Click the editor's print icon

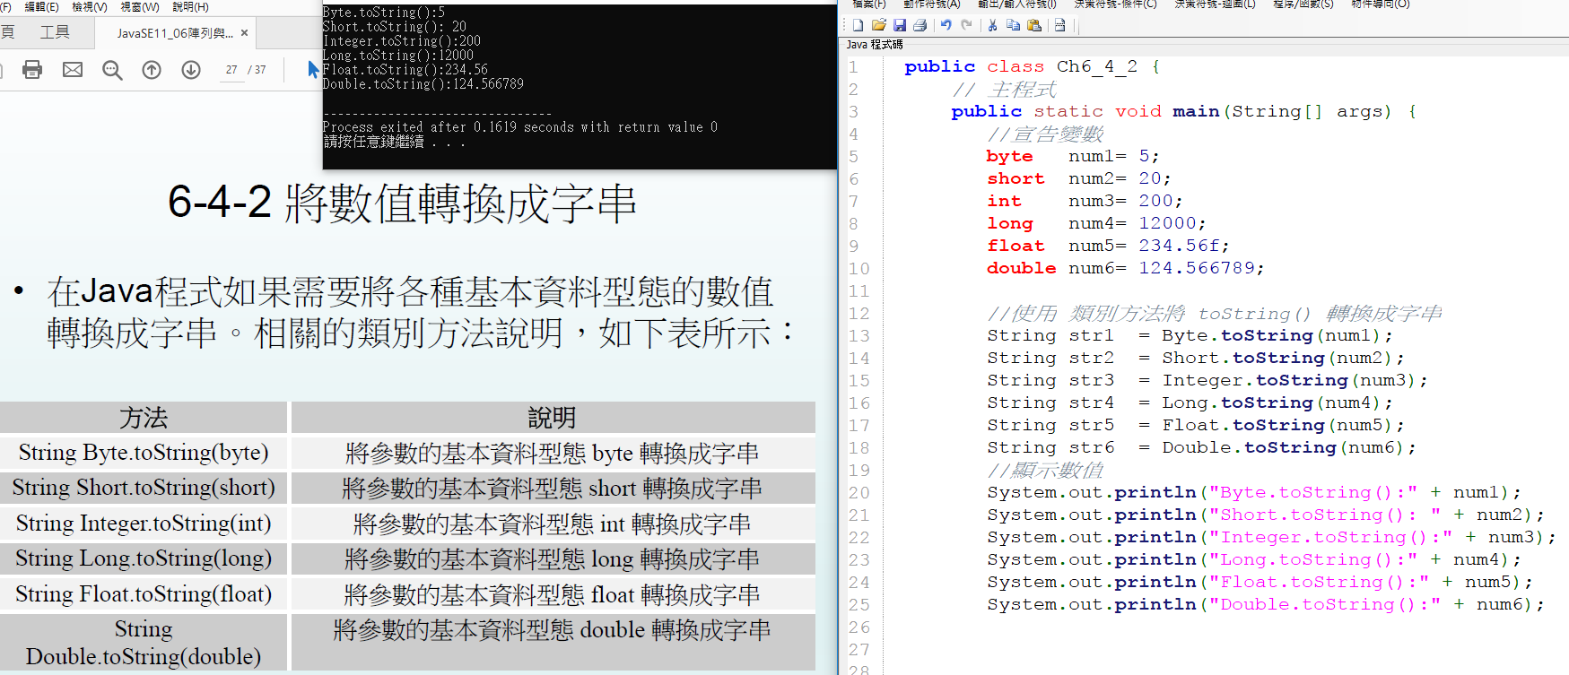click(x=920, y=25)
